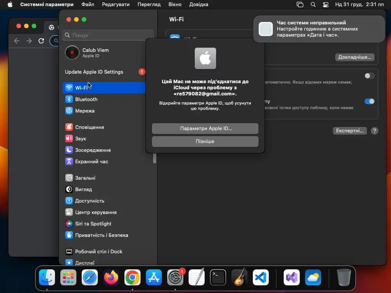The height and width of the screenshot is (293, 391).
Task: Open Wi-Fi help question mark button
Action: pos(374,131)
